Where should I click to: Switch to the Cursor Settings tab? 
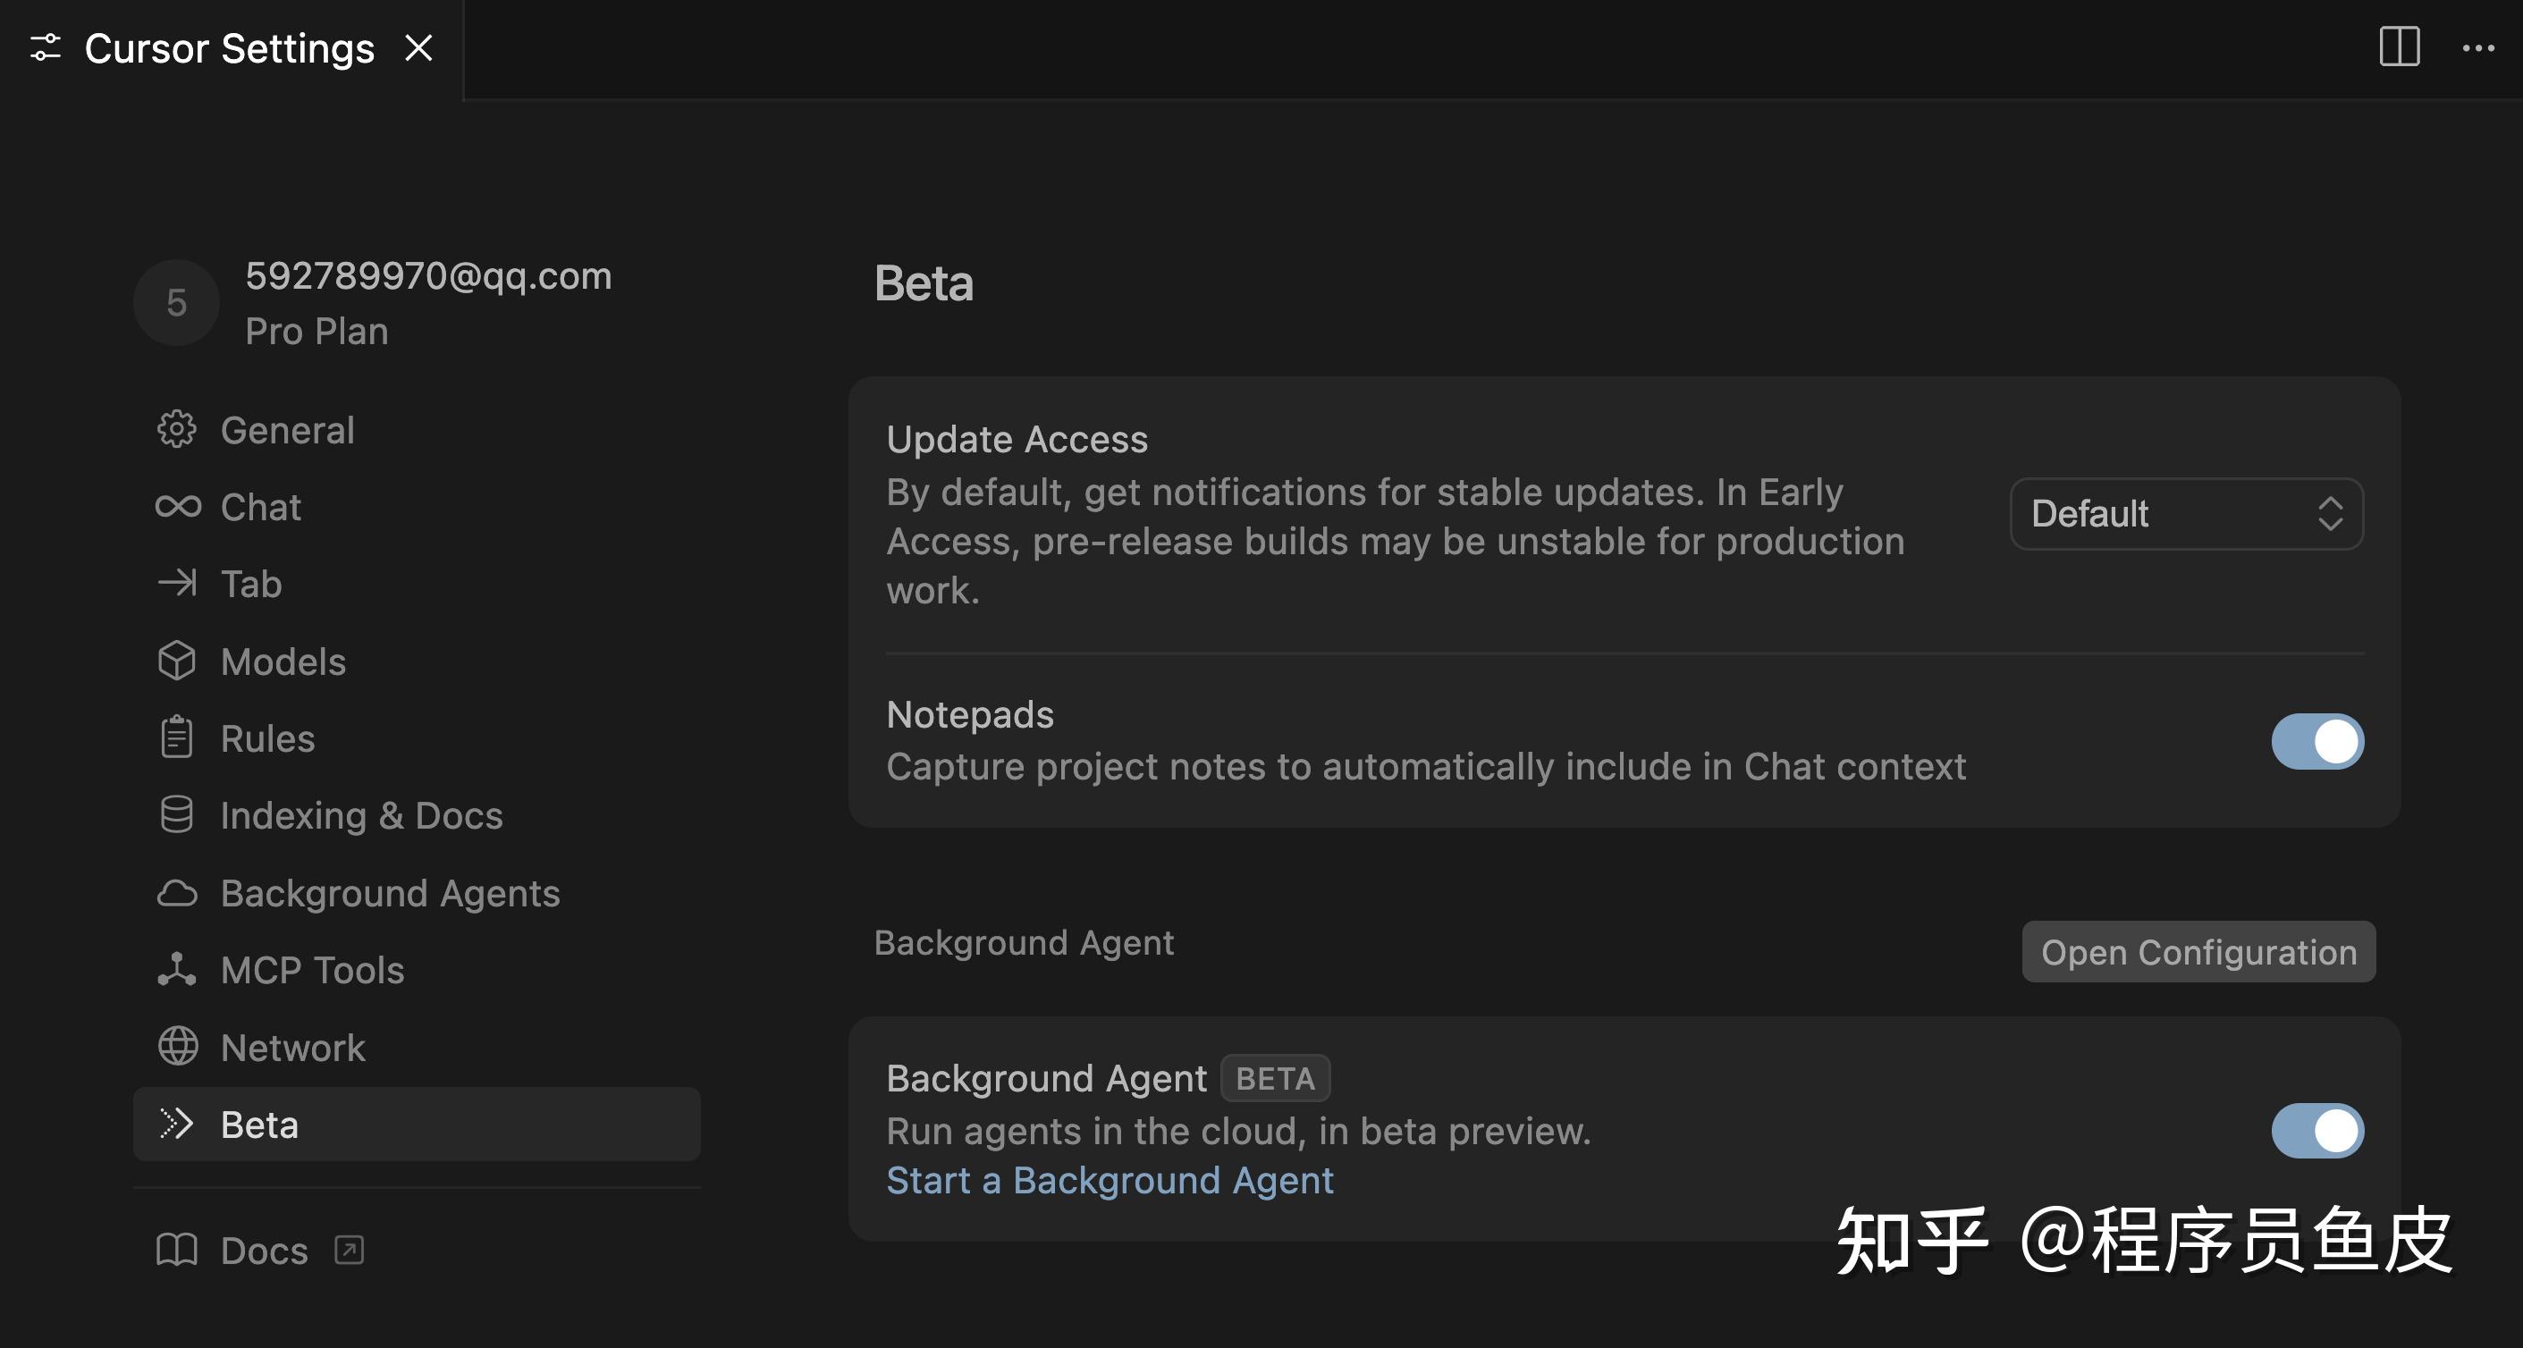228,48
